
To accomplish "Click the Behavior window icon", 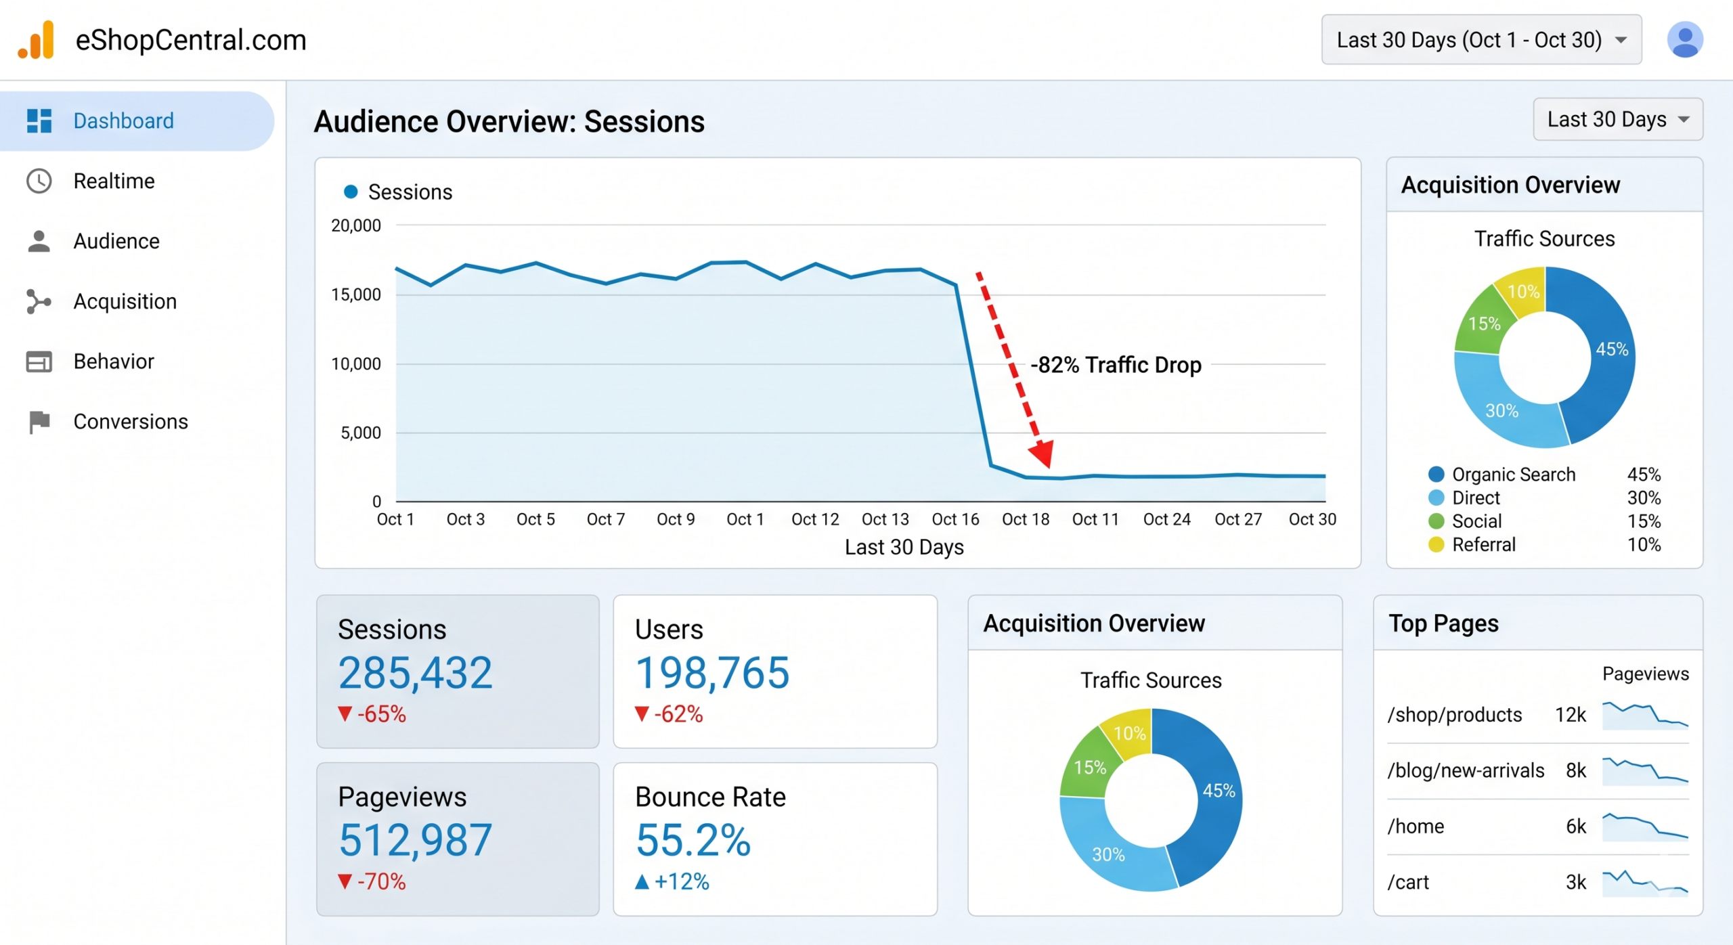I will pyautogui.click(x=39, y=361).
